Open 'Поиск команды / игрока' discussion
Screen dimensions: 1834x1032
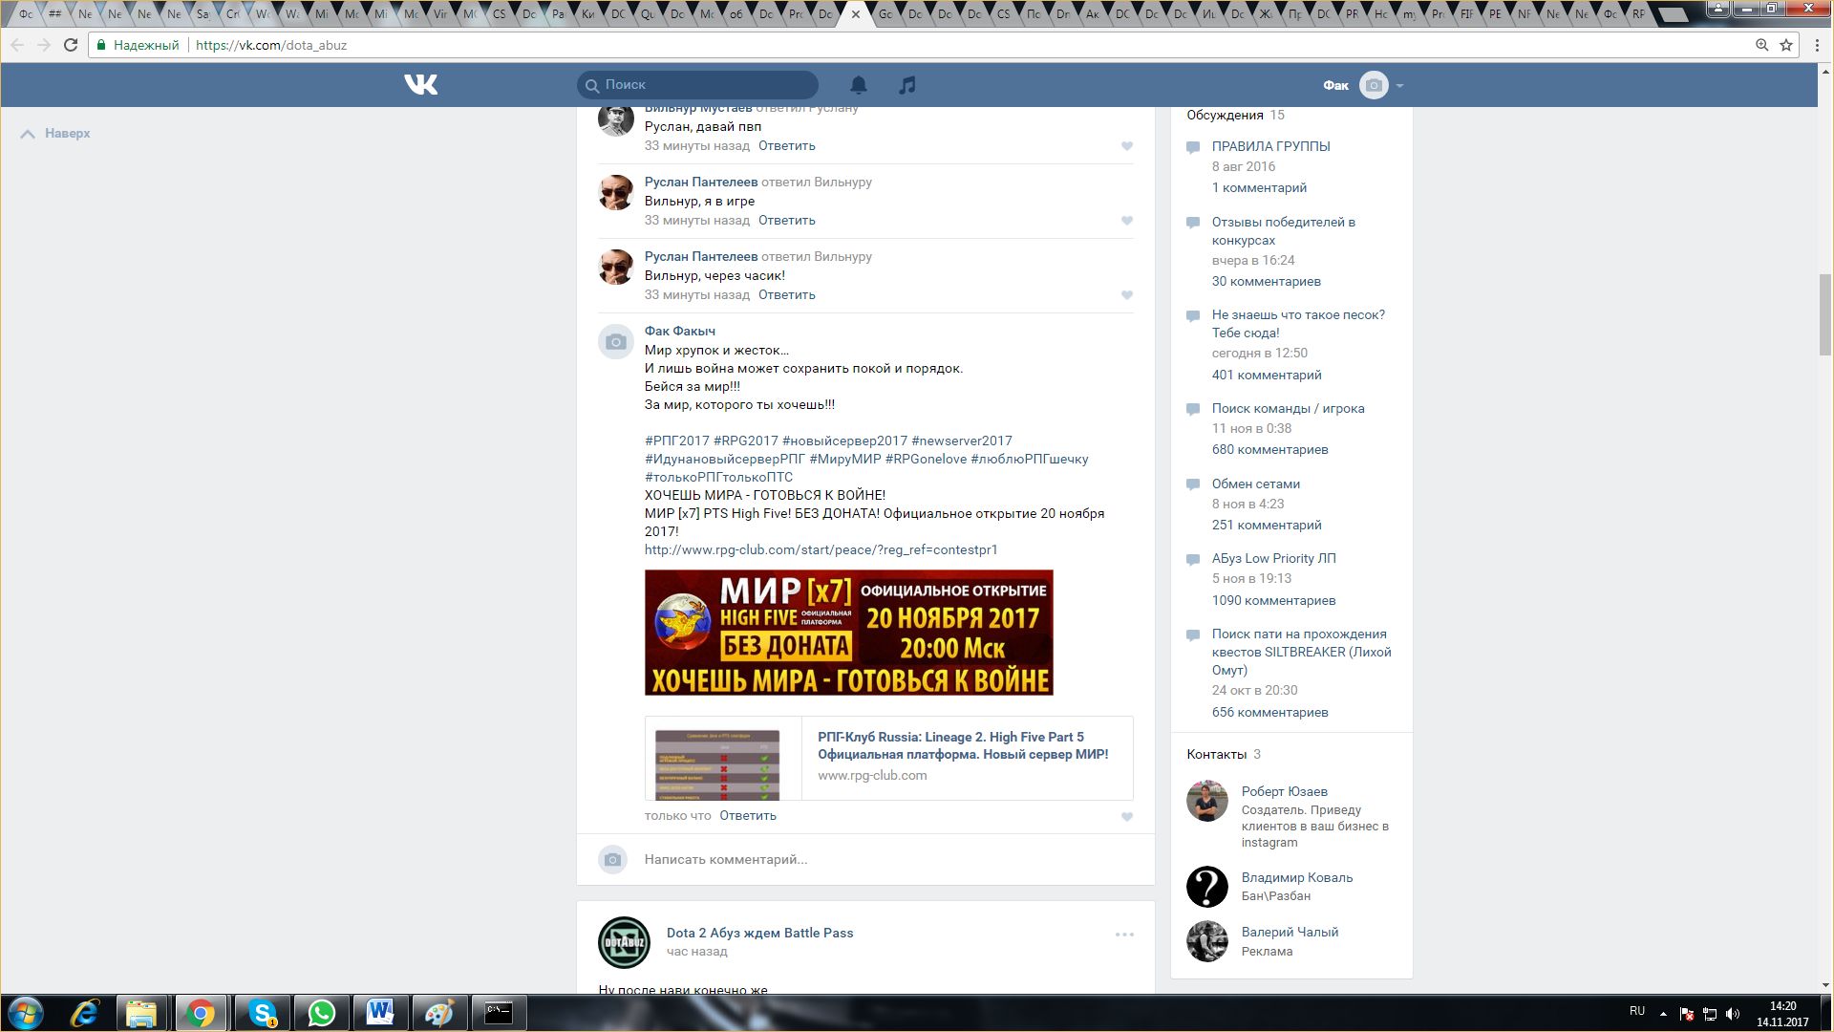coord(1289,409)
